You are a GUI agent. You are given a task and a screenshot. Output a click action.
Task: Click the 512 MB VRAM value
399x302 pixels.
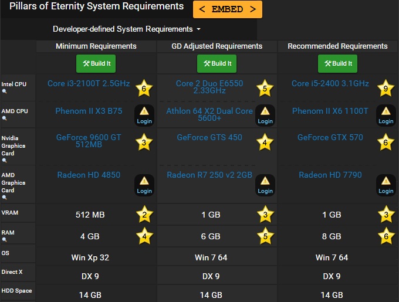tap(90, 215)
